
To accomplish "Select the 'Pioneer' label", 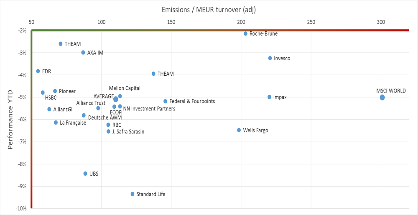I will tap(67, 92).
